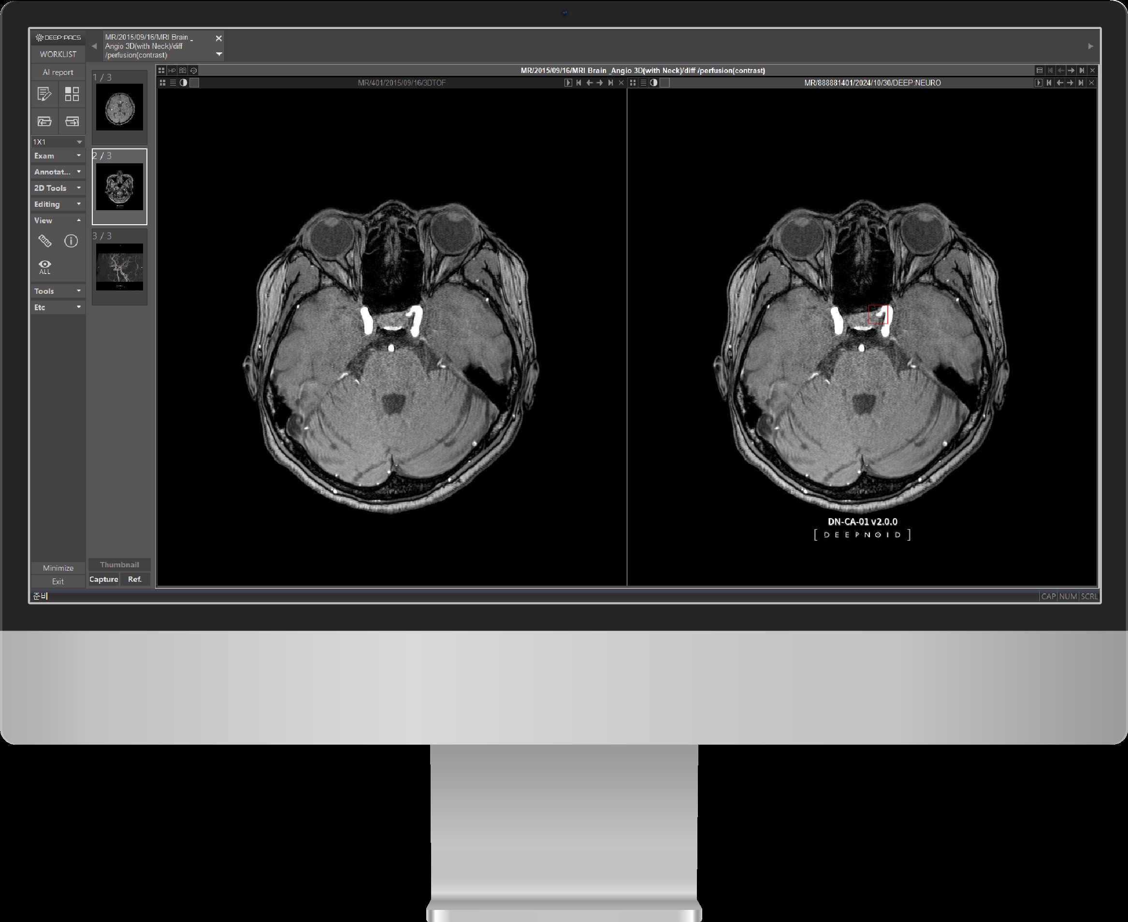Go to next image in 3DTOF viewport
Viewport: 1128px width, 922px height.
pyautogui.click(x=600, y=83)
